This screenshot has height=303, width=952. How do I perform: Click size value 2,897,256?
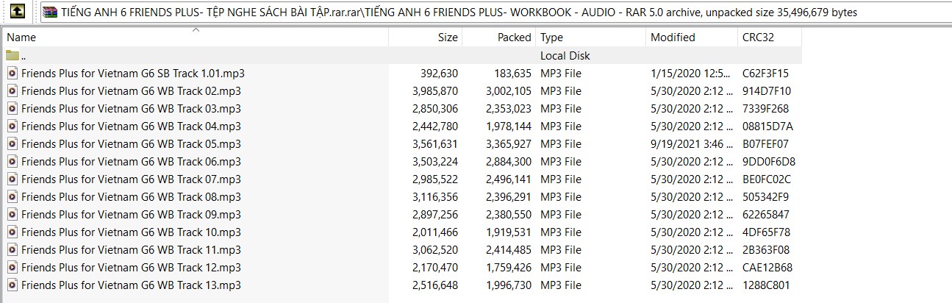435,214
